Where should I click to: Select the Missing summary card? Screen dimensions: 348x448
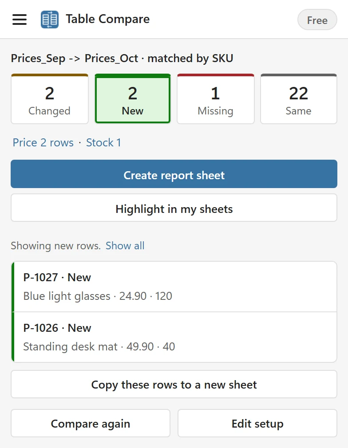pos(216,99)
